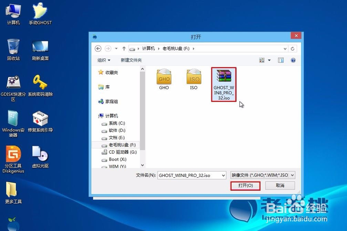Launch the 手动GHOST desktop icon
Viewport: 347px width, 231px height.
[x=40, y=14]
